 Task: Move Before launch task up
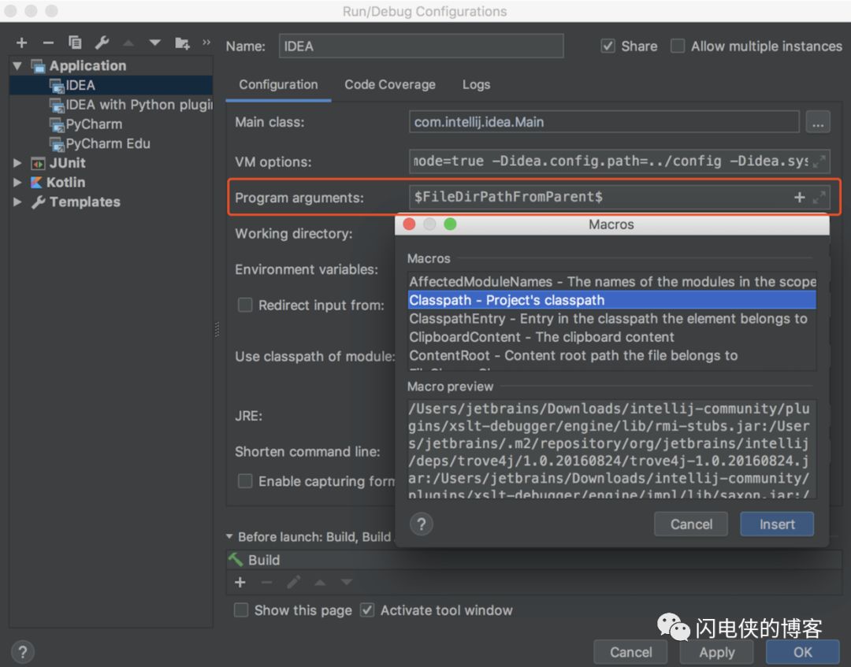point(320,583)
